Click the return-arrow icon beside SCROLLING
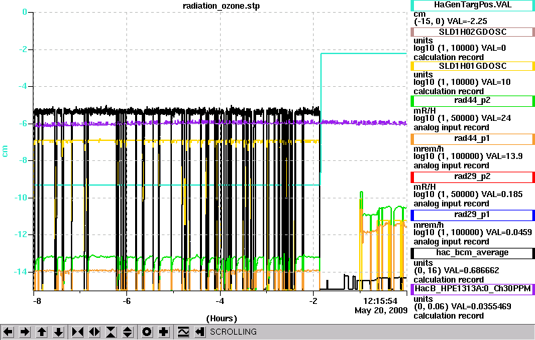 200,331
